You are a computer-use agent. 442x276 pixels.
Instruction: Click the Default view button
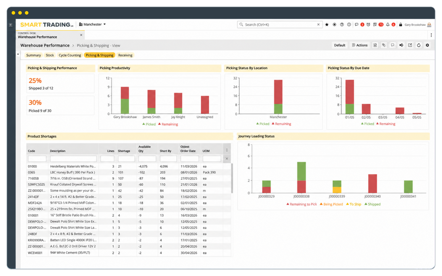[340, 45]
